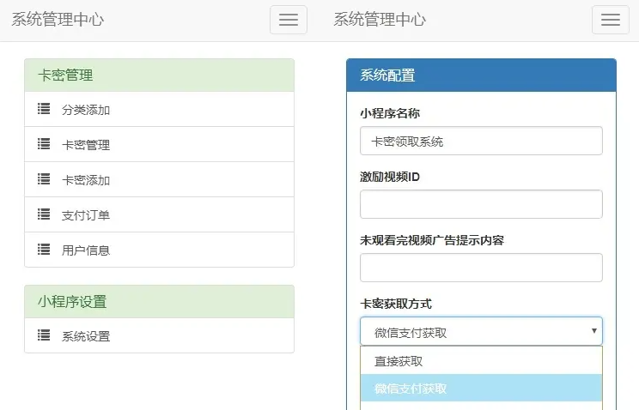Click the 未观看完视频广告提示内容 input field

point(481,268)
